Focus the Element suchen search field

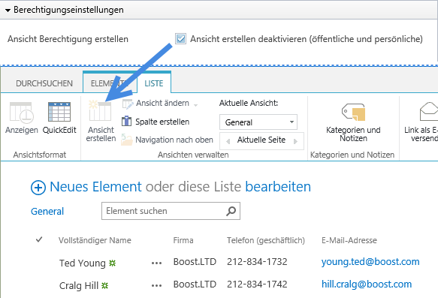click(171, 211)
